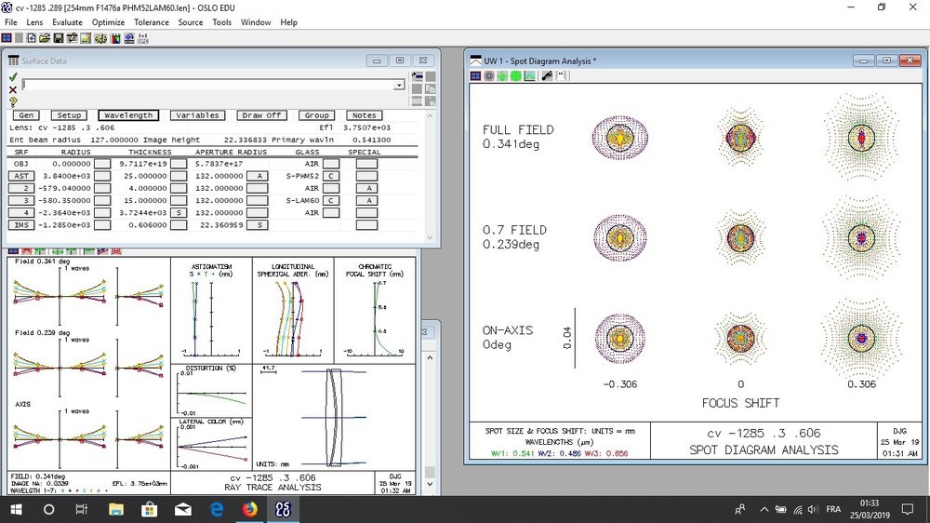Click the spot diagram pattern icon in Spot Diagram toolbar

(x=489, y=76)
